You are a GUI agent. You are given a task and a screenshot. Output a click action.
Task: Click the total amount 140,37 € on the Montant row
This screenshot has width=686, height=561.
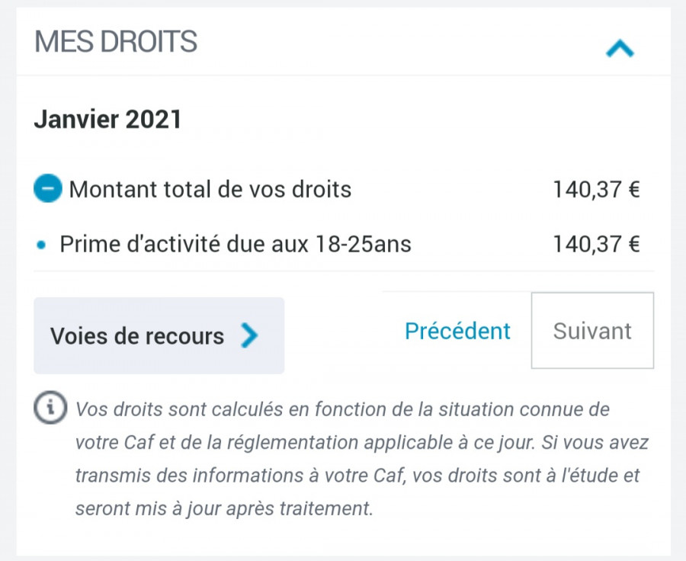pos(597,190)
